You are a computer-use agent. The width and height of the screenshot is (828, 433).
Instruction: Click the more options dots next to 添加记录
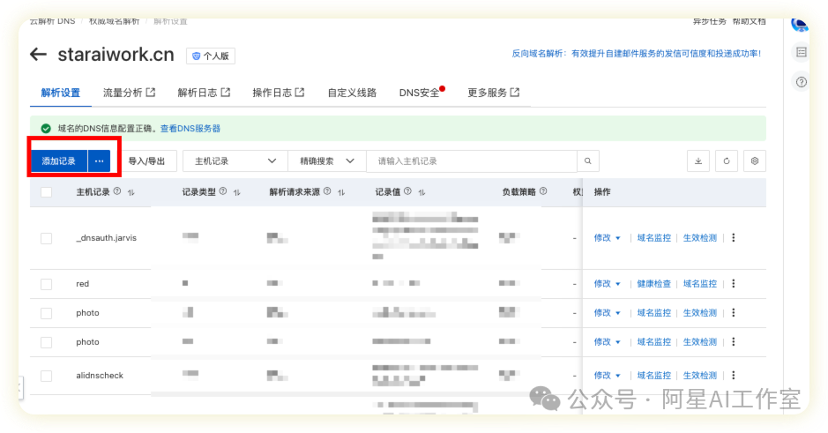pos(100,161)
